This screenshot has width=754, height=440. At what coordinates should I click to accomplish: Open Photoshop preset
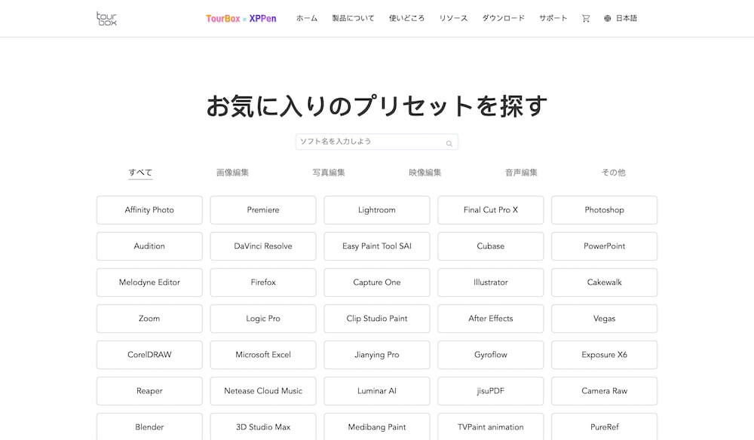604,210
